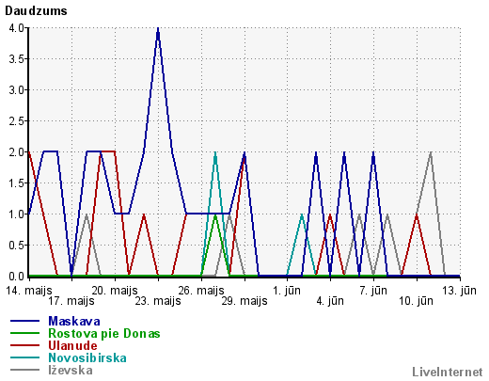Click the 4.0 value axis label
Viewport: 489px width, 381px height.
[x=16, y=28]
